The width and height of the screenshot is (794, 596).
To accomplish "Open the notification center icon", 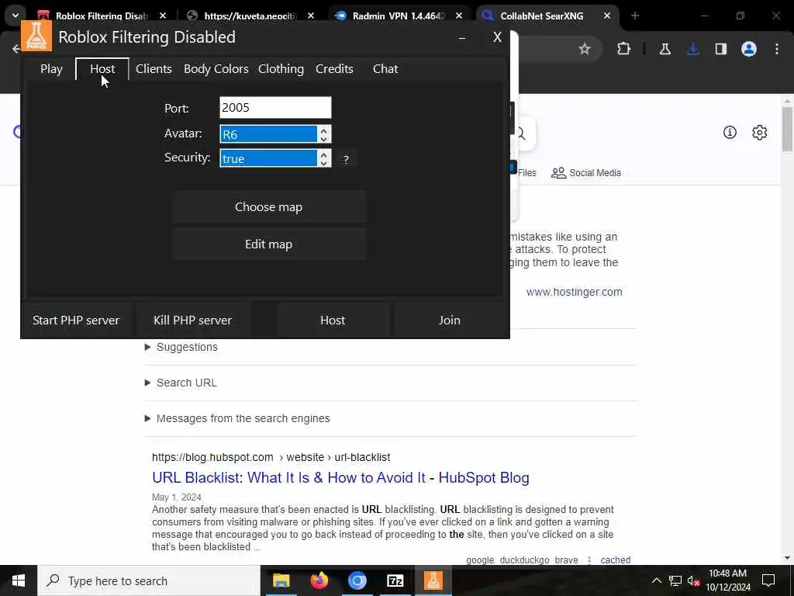I will [768, 580].
